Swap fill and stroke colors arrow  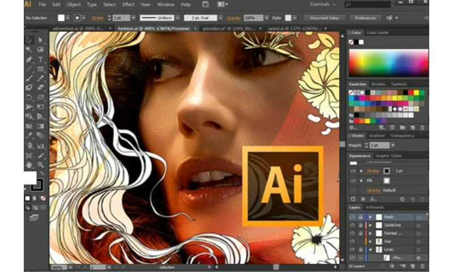[x=42, y=173]
